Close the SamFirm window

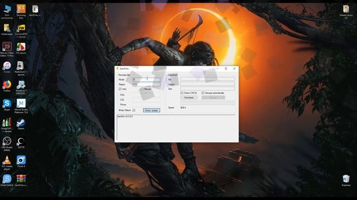point(234,68)
